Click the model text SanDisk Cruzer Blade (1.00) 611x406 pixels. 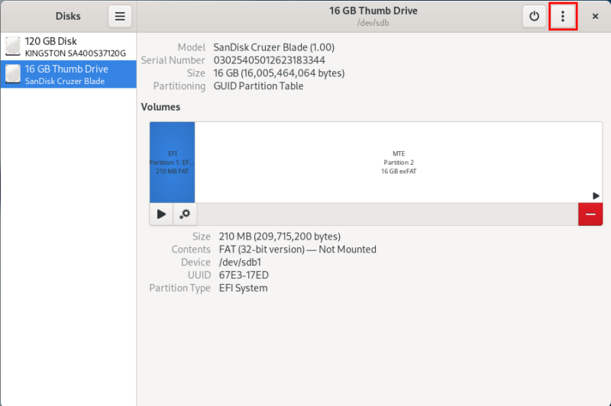pyautogui.click(x=274, y=47)
